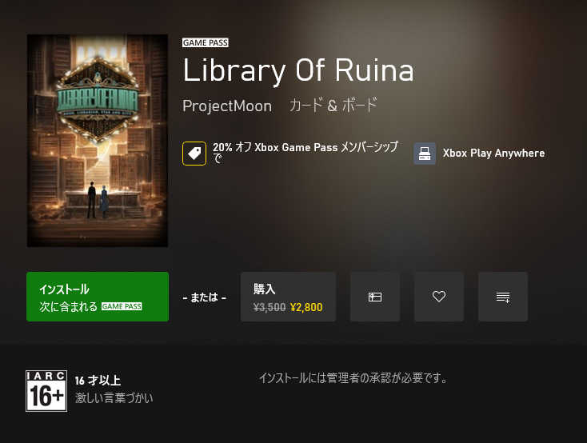Image resolution: width=587 pixels, height=443 pixels.
Task: Click the struck-through ¥3,500 original price
Action: click(x=270, y=307)
